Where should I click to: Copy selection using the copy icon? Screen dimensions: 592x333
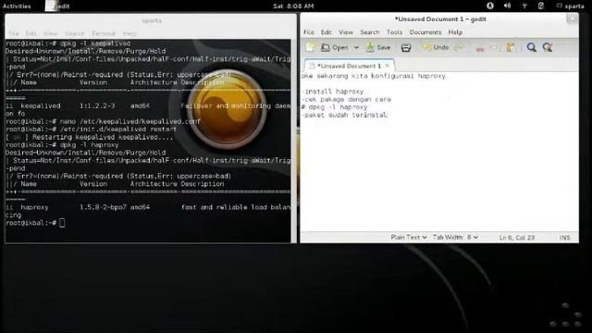(494, 47)
